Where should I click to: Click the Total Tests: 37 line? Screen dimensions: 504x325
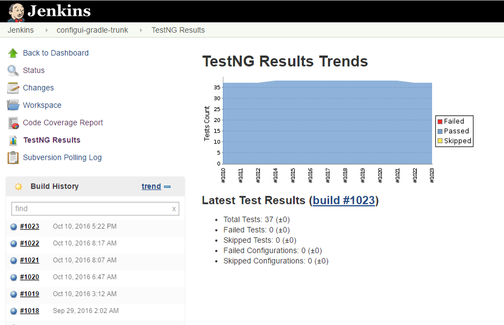[x=257, y=219]
